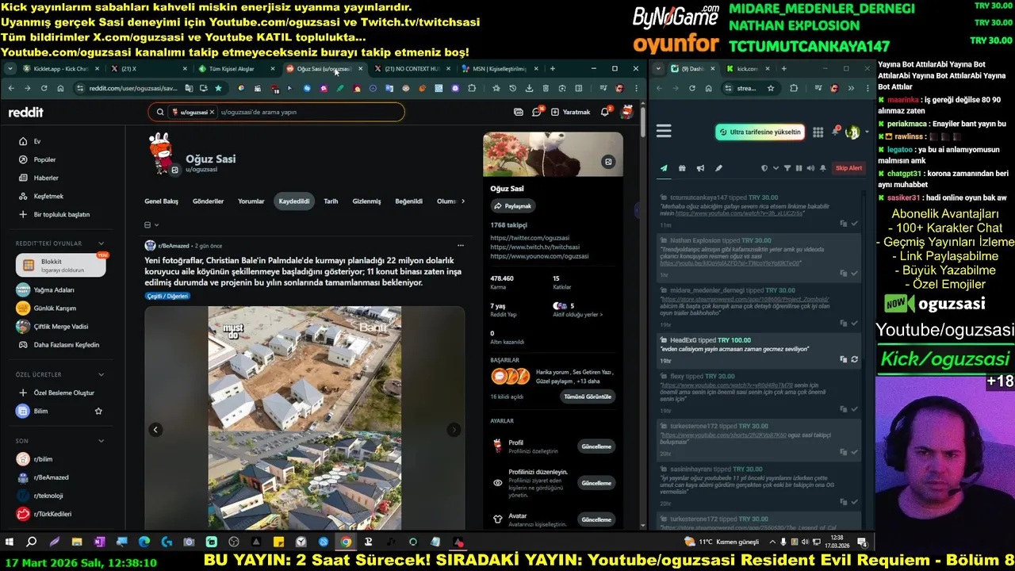Click Güncelleme button for Profil
This screenshot has height=571, width=1015.
tap(596, 446)
